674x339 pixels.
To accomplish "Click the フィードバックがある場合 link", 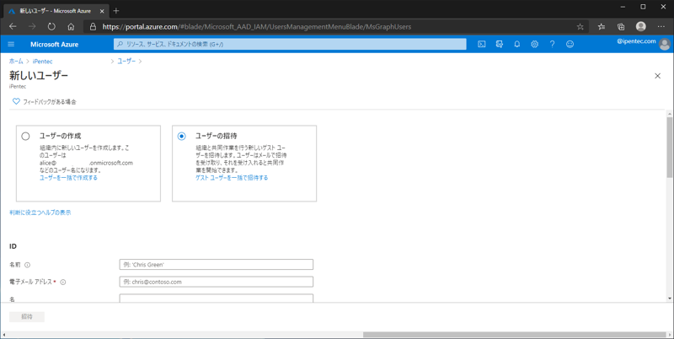I will point(50,102).
